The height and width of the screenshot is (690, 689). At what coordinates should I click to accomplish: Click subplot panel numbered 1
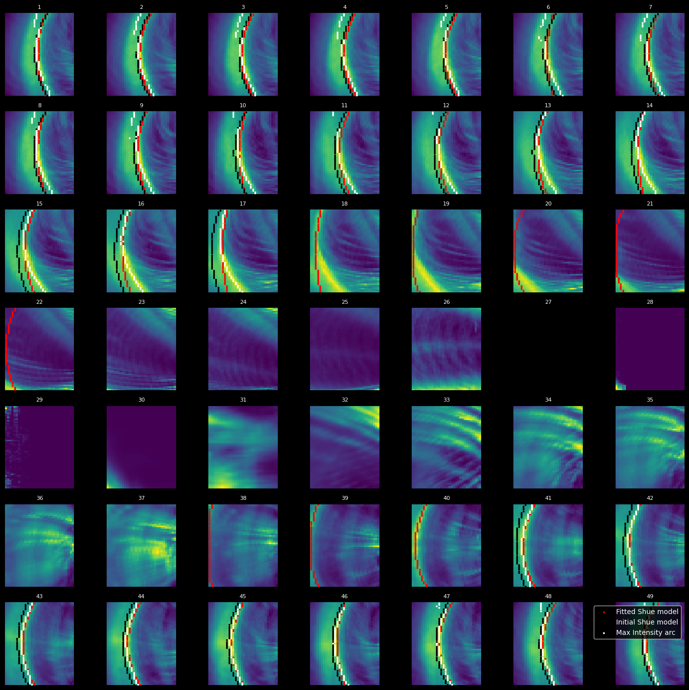click(40, 54)
